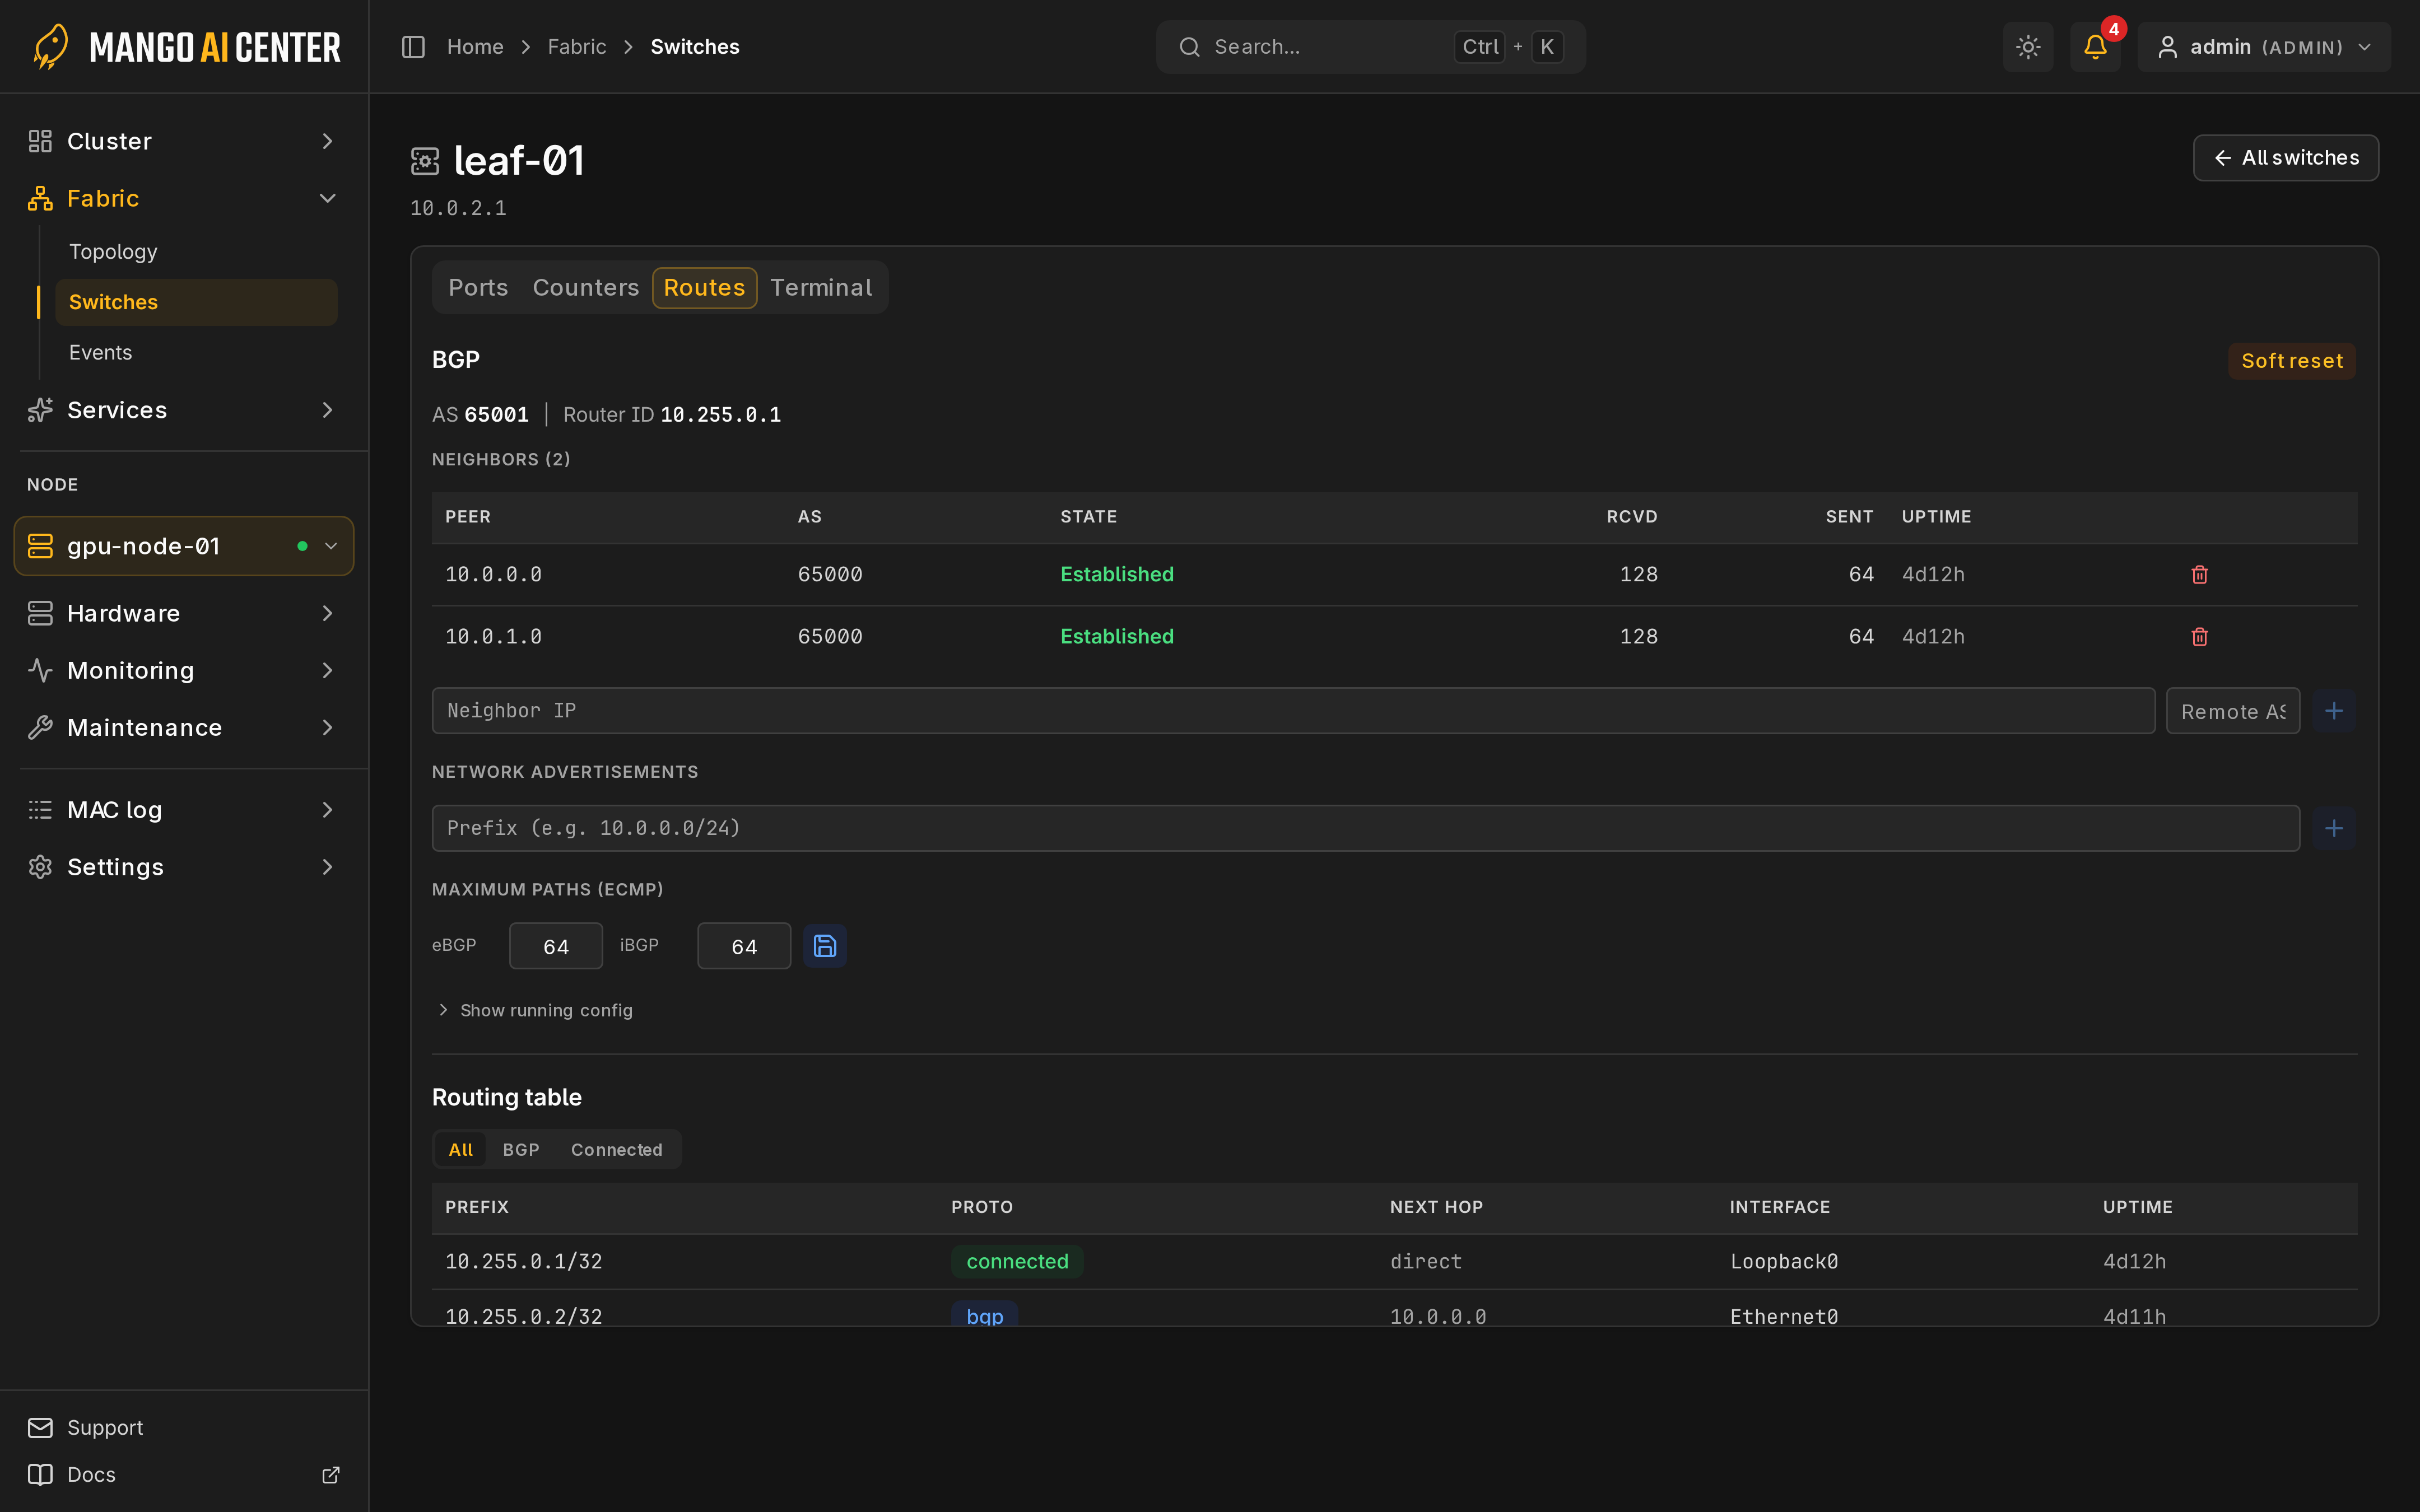Open the admin user dropdown
This screenshot has width=2420, height=1512.
[2264, 47]
